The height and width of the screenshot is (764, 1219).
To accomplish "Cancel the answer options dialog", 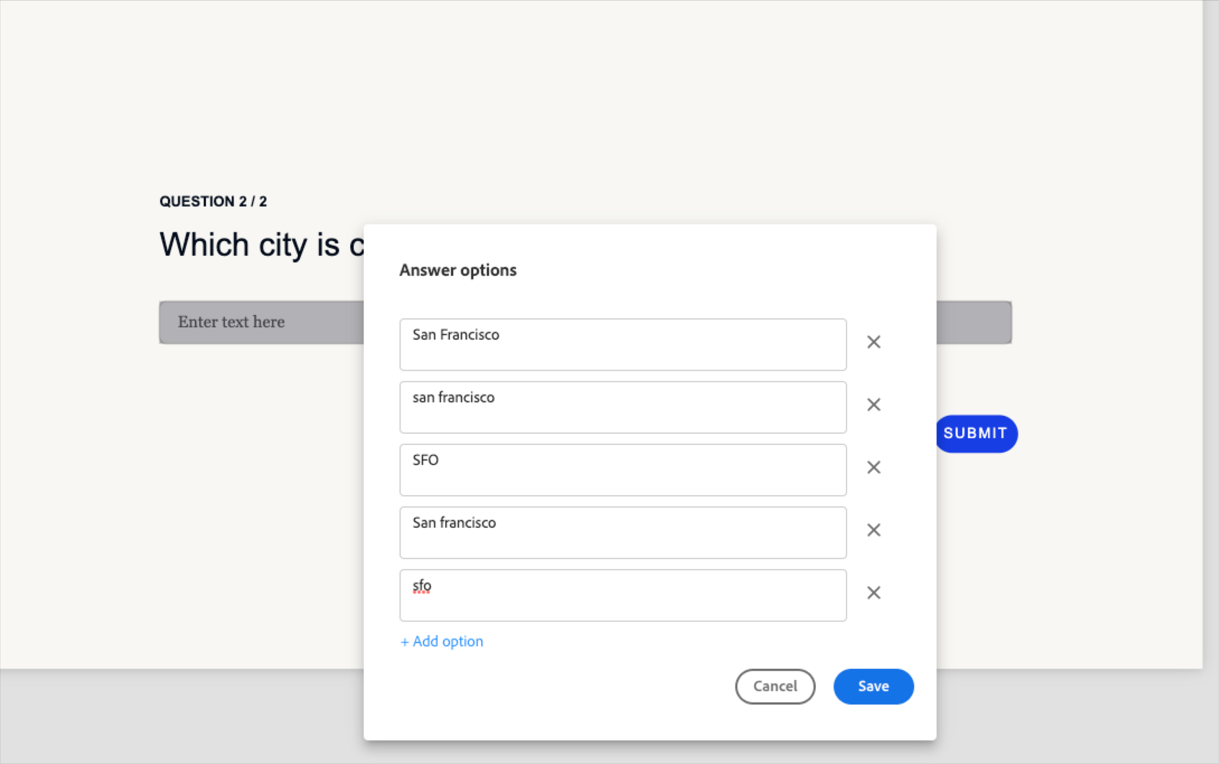I will (775, 686).
